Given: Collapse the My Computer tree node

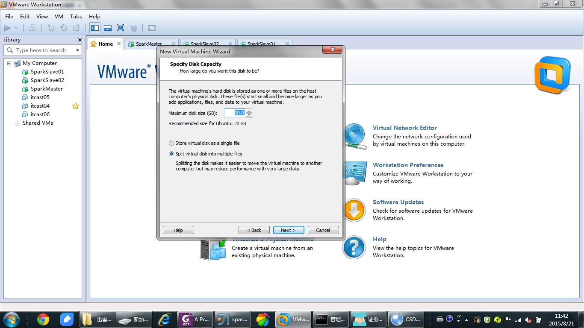Looking at the screenshot, I should click(x=9, y=63).
